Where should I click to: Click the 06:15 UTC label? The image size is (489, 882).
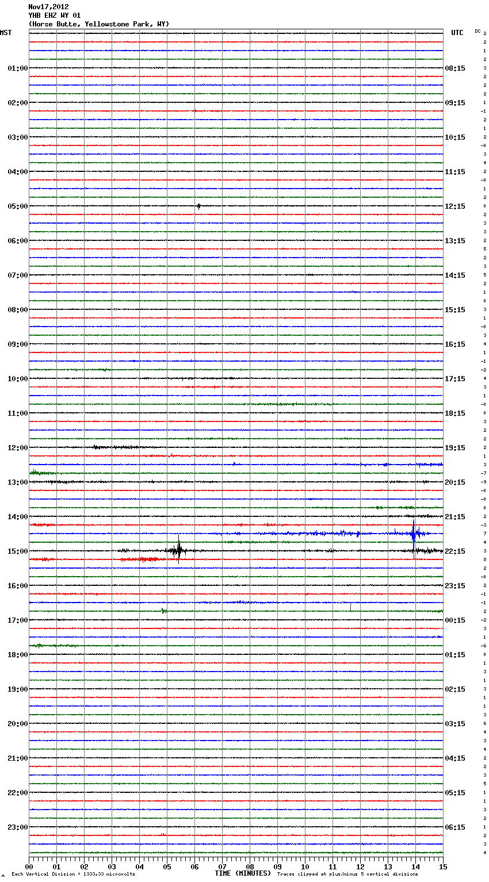tap(455, 827)
